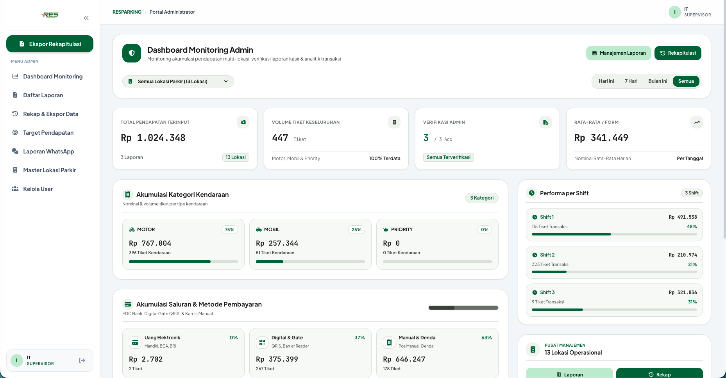The image size is (726, 378).
Task: Click the clock icon beside Performa per Shift
Action: tap(532, 193)
